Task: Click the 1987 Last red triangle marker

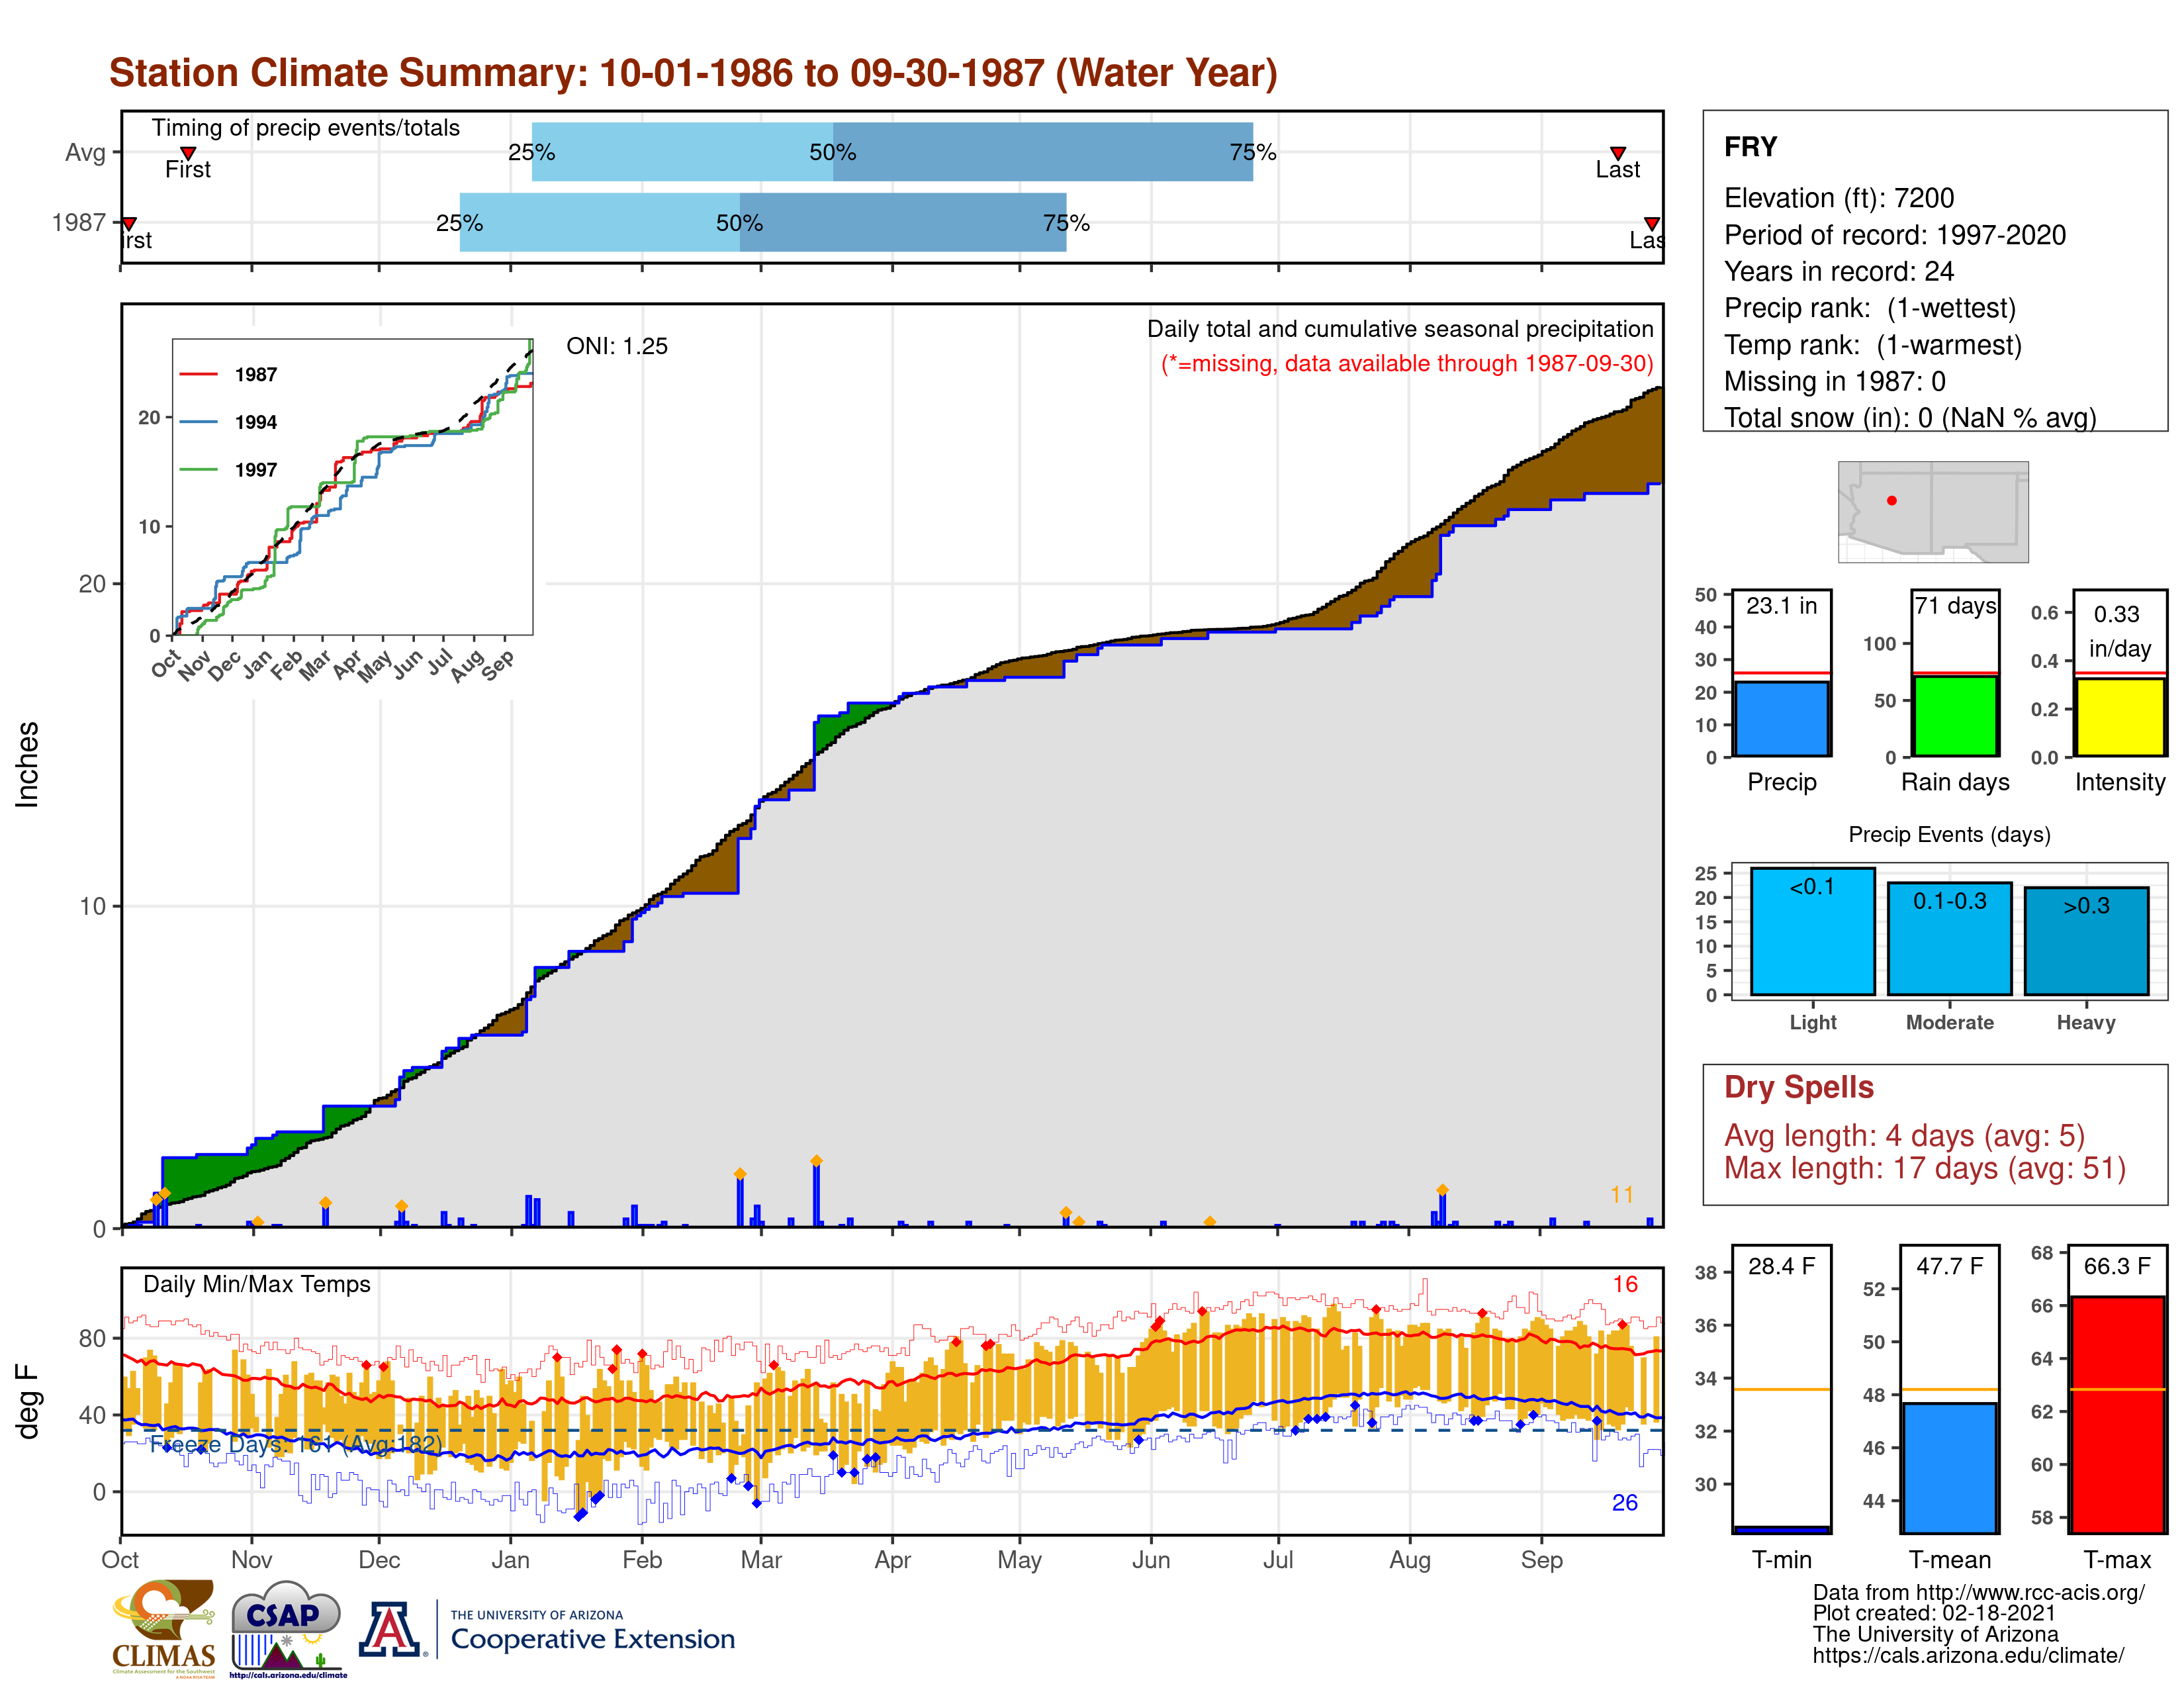Action: tap(1652, 224)
